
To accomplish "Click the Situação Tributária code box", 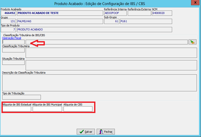I will (13, 63).
